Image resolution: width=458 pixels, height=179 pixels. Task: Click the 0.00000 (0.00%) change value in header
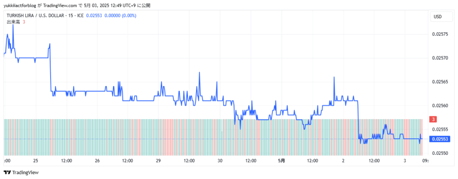(x=121, y=16)
